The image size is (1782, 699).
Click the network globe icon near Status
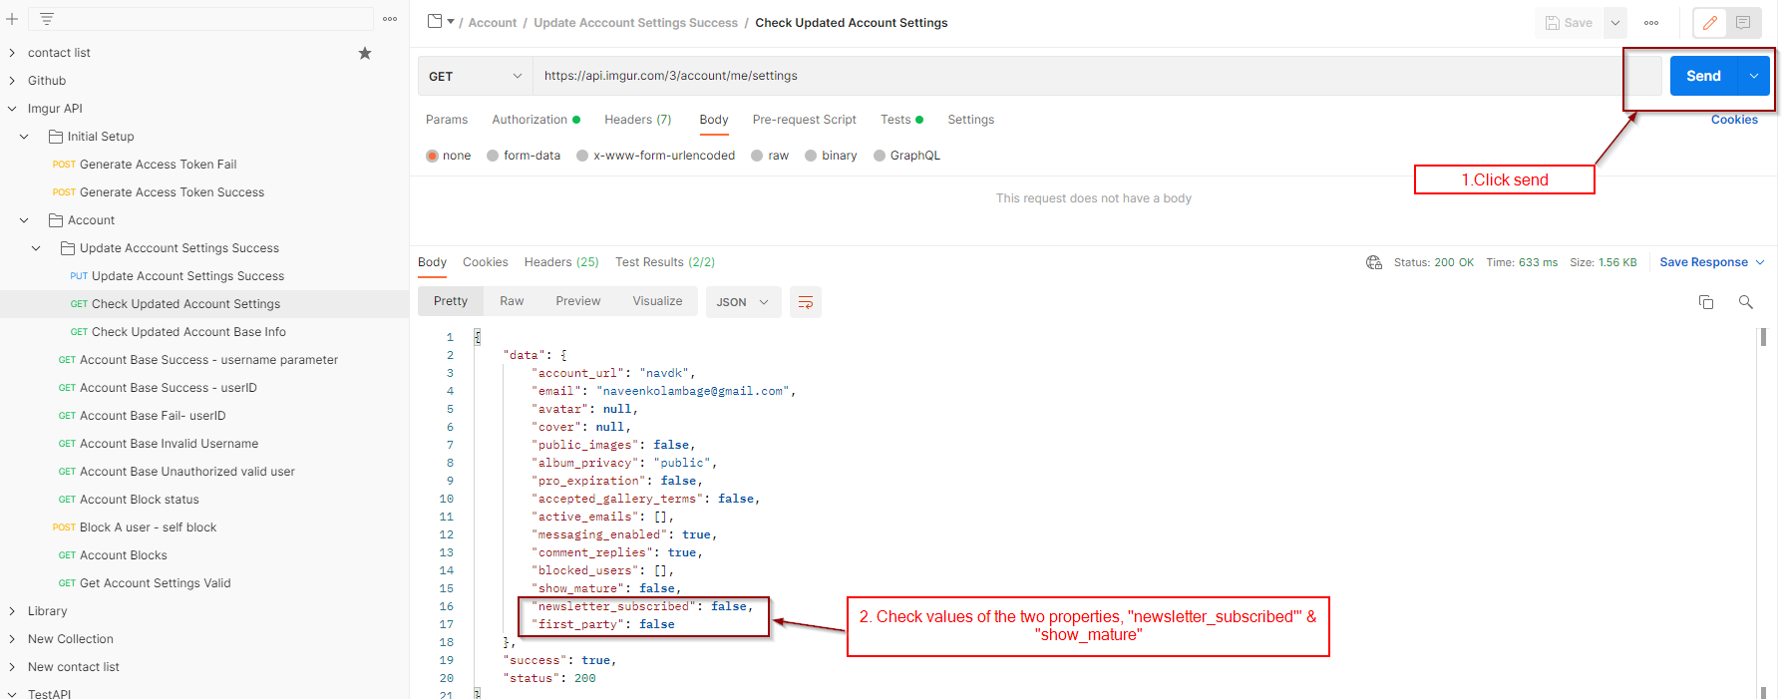(x=1374, y=262)
